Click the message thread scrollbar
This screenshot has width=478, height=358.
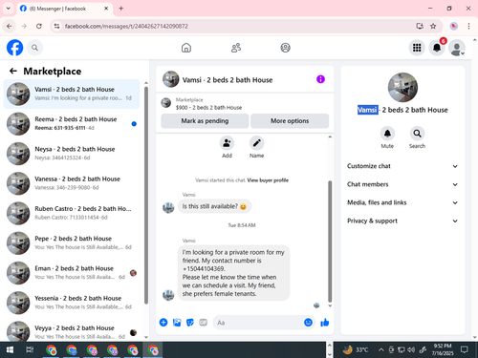(330, 242)
